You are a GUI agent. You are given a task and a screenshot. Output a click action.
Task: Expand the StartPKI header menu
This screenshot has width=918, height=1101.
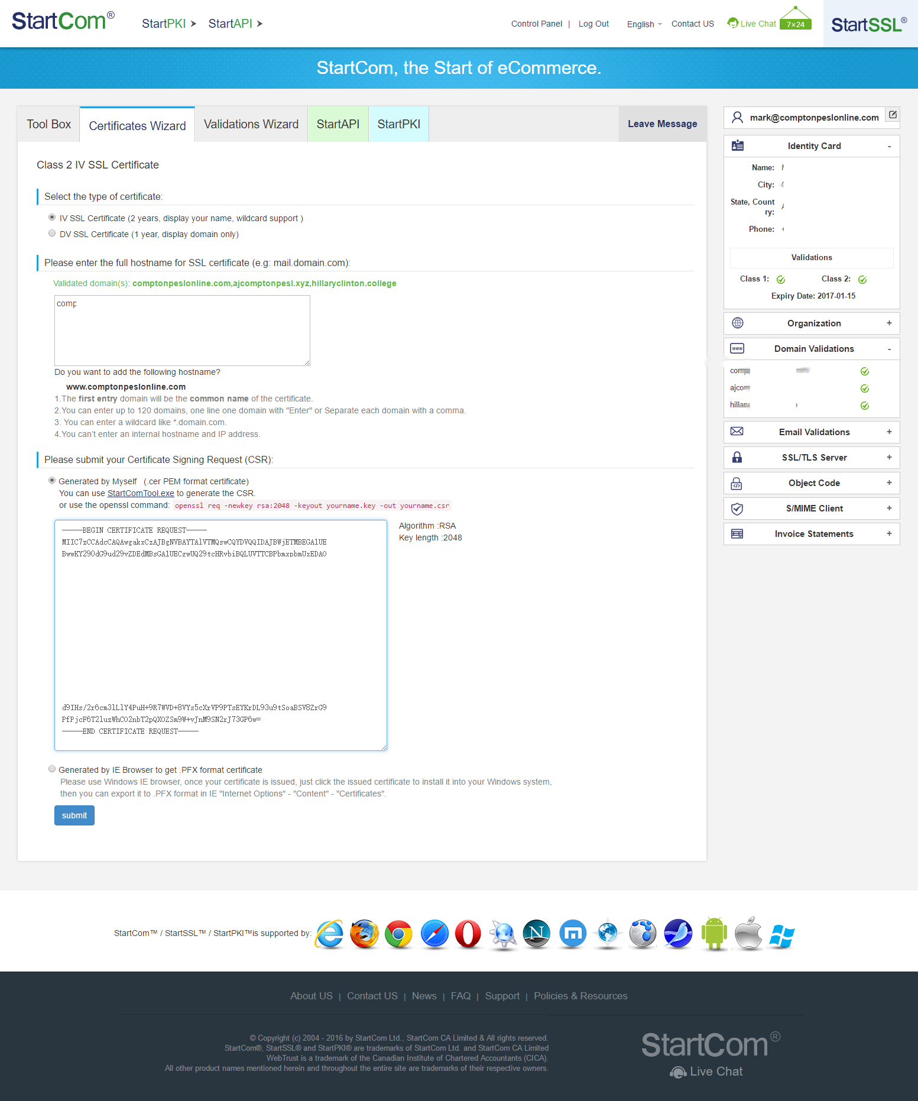tap(169, 24)
